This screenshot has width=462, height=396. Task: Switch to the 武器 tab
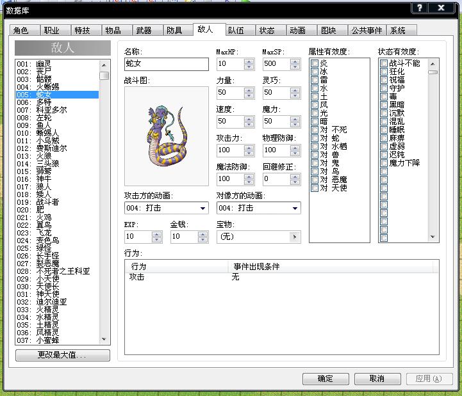[147, 30]
